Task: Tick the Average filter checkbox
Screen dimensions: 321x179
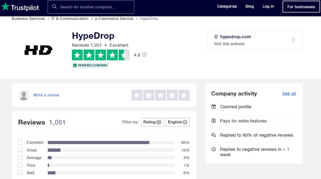Action: point(21,157)
